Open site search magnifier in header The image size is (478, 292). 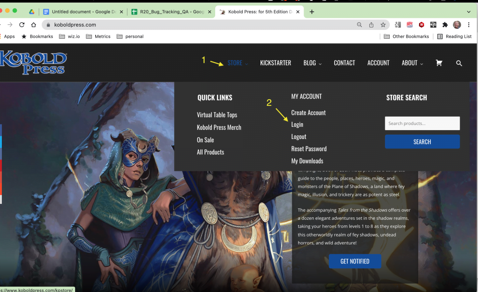click(x=459, y=63)
